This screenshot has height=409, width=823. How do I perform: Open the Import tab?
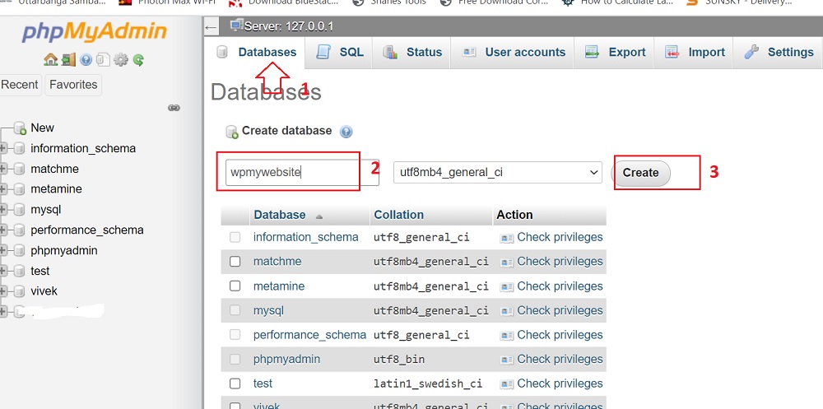coord(694,53)
